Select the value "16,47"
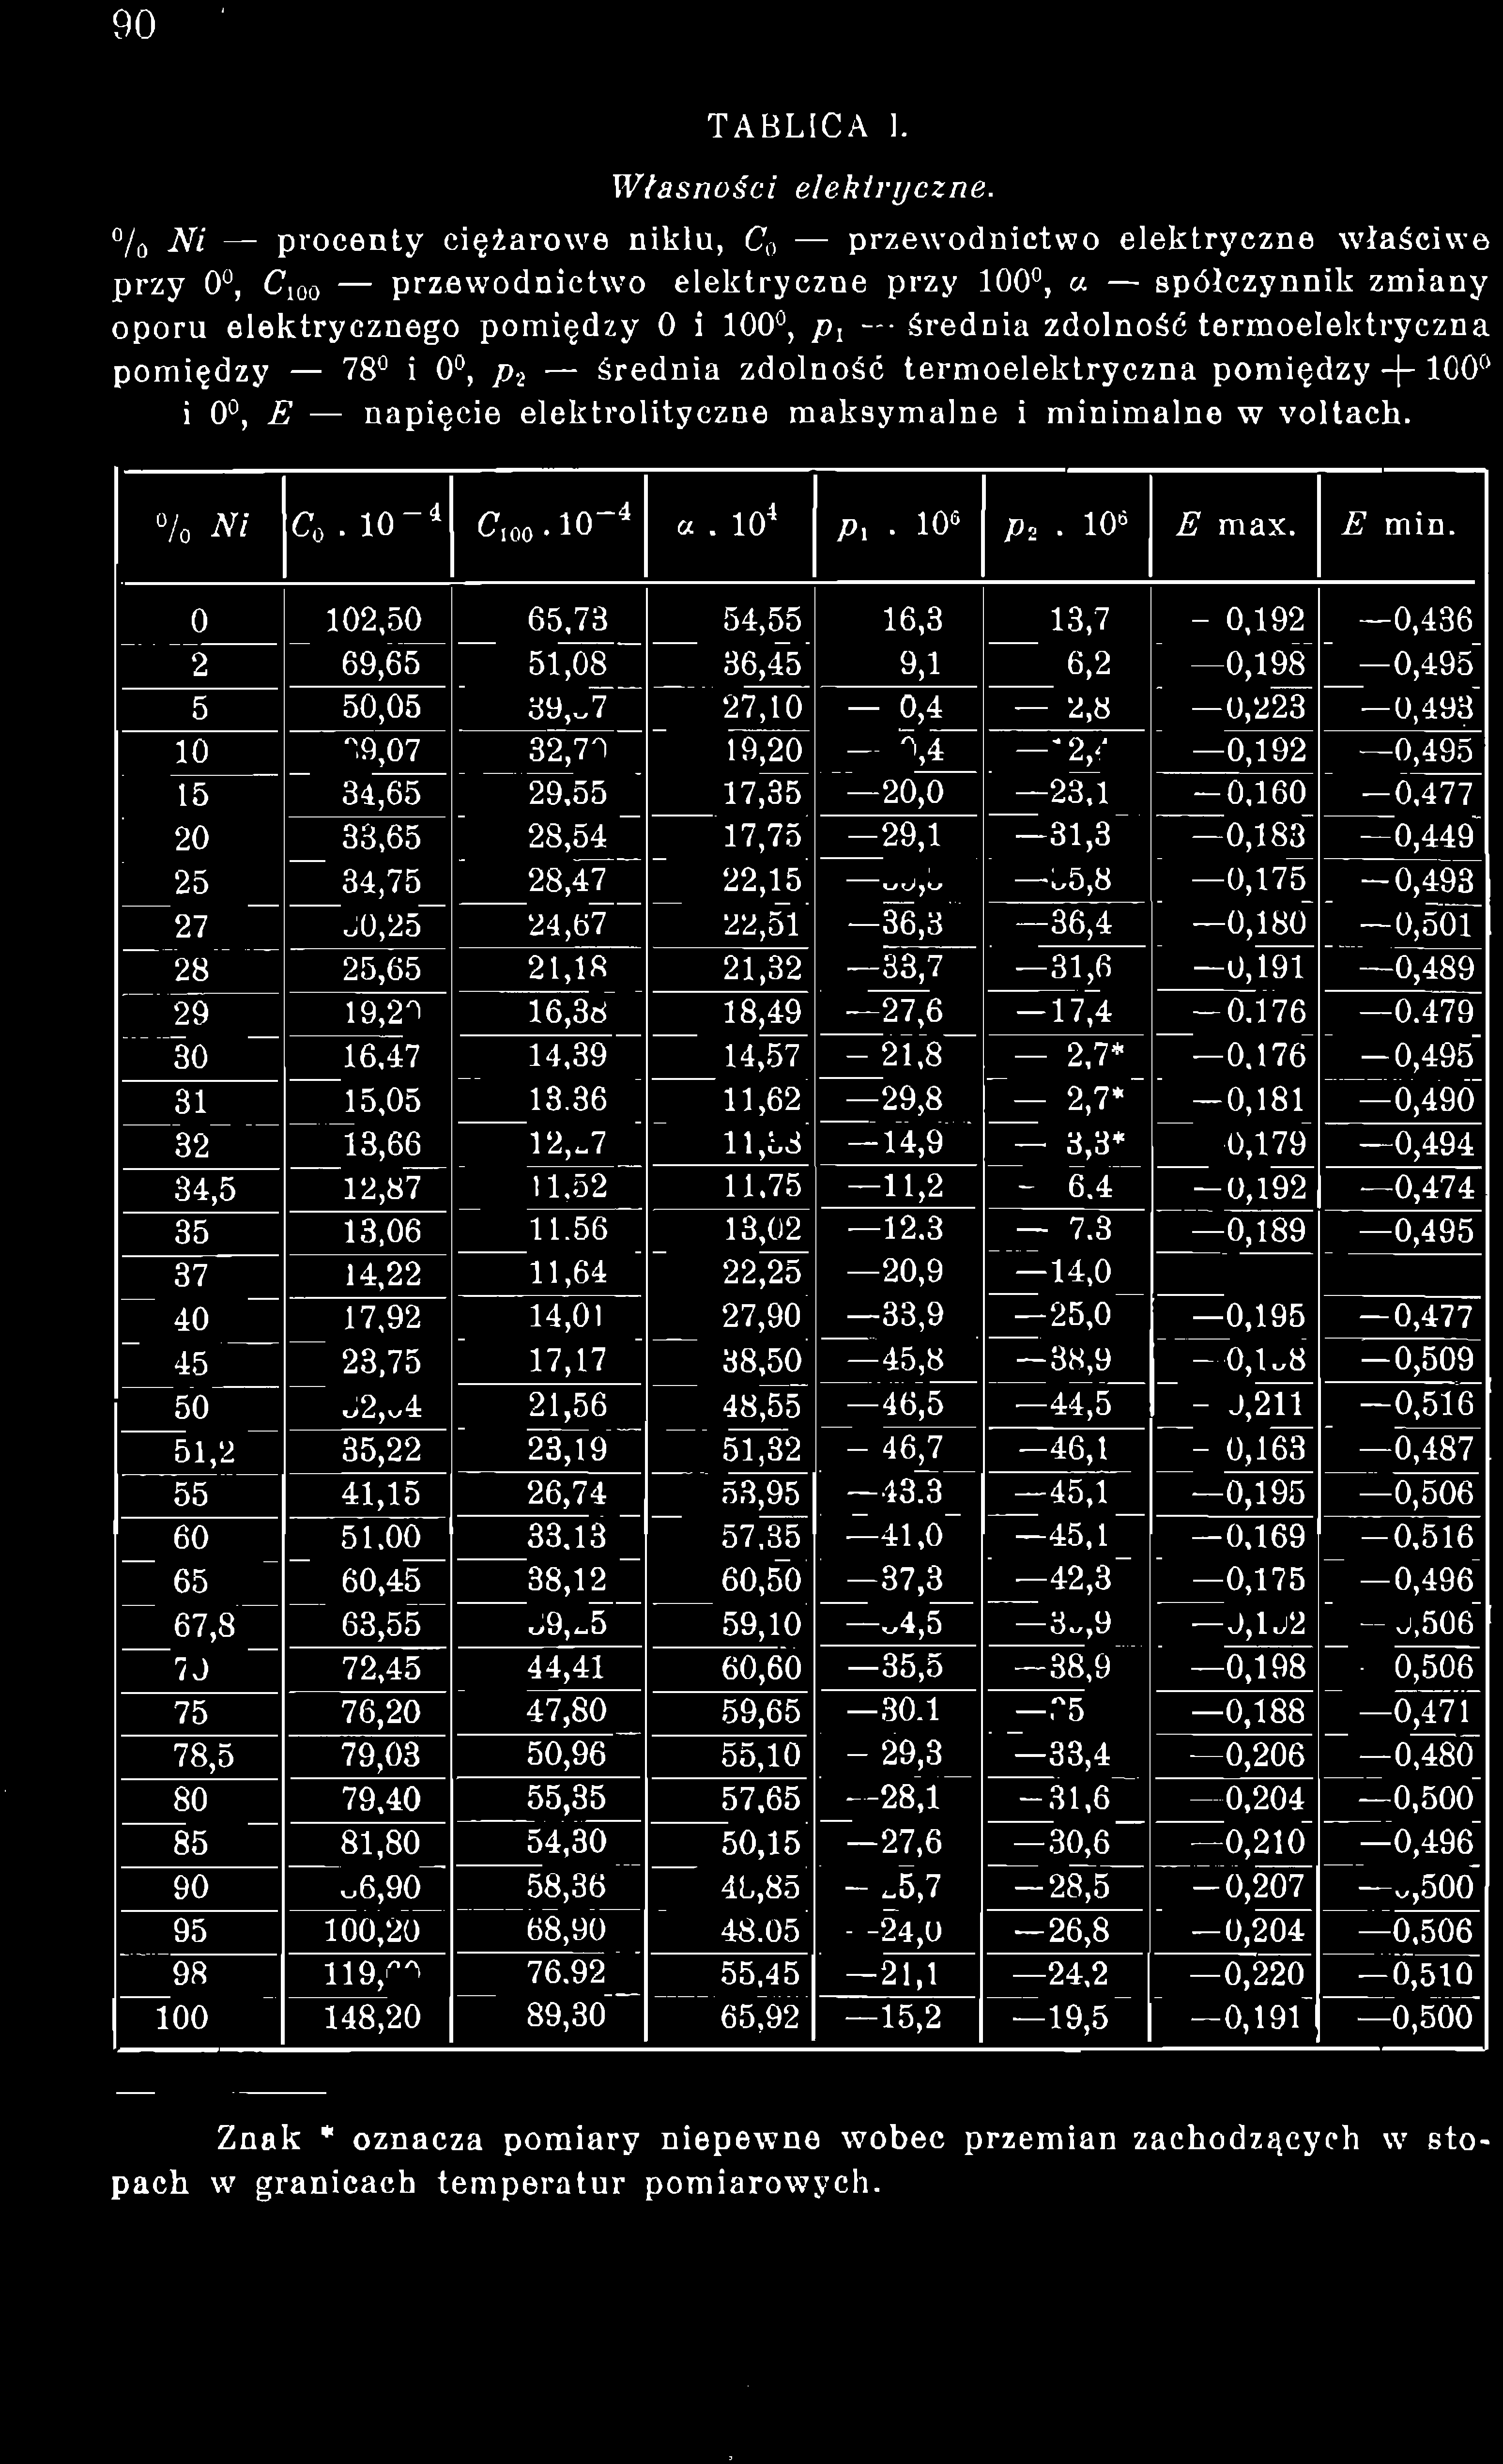The width and height of the screenshot is (1503, 2464). (x=381, y=1056)
